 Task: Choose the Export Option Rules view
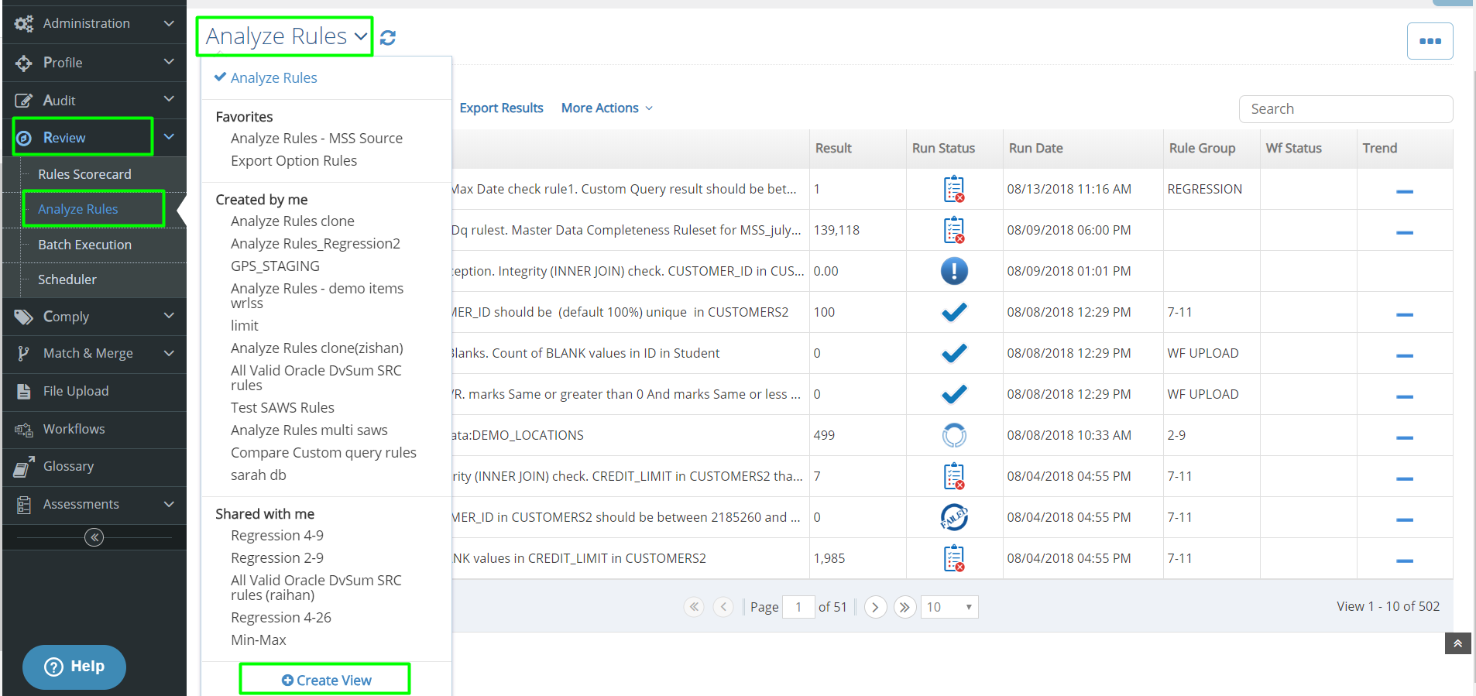[x=293, y=161]
